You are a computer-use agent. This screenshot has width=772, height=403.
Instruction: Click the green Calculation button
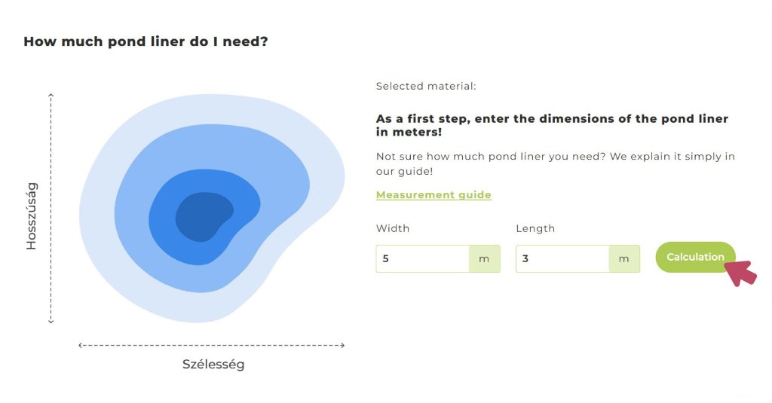pyautogui.click(x=694, y=257)
